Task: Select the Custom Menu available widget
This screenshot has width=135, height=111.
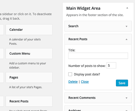Action: [29, 54]
